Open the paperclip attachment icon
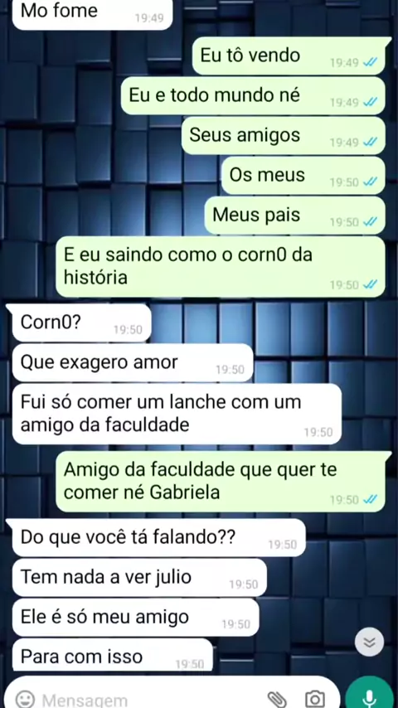 [277, 700]
